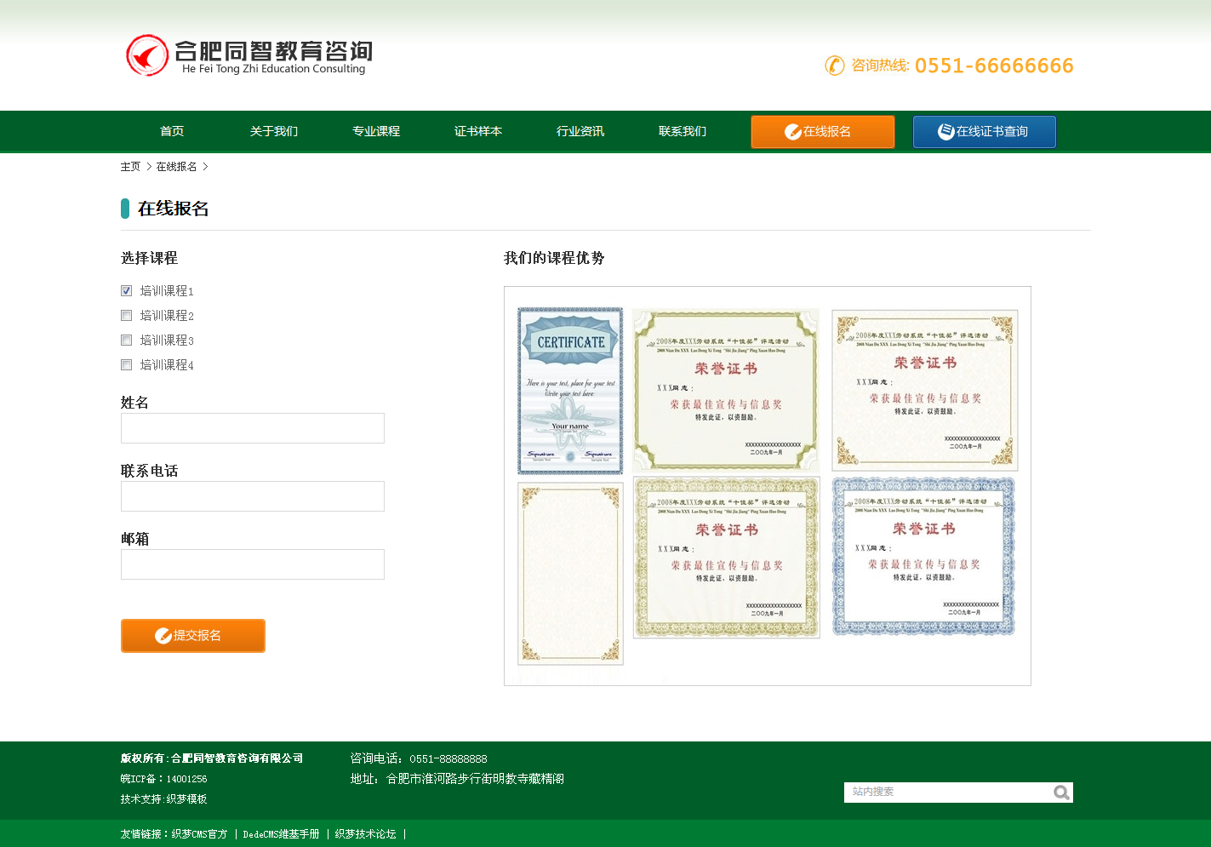Go to 首页 in navigation bar
1211x847 pixels.
coord(172,131)
